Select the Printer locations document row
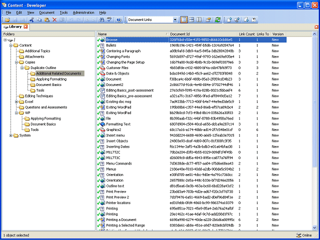Image resolution: width=320 pixels, height=240 pixels. [192, 203]
